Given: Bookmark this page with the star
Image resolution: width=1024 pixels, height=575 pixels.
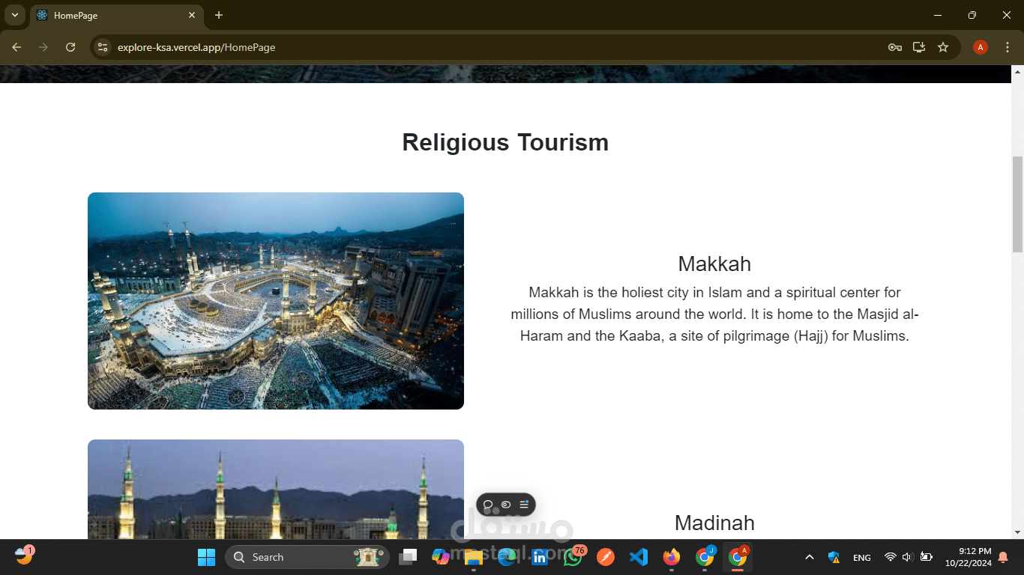Looking at the screenshot, I should [x=943, y=47].
